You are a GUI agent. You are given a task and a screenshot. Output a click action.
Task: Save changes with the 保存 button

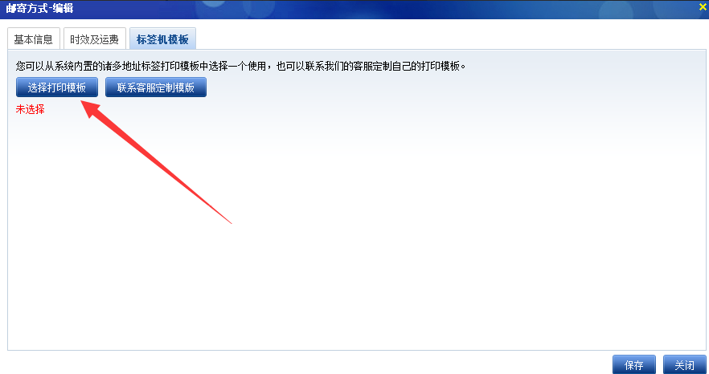[634, 364]
